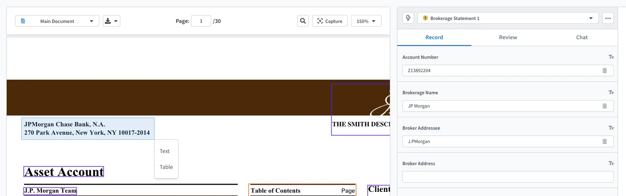Screen dimensions: 626x196
Task: Open the Main Document dropdown
Action: point(57,21)
